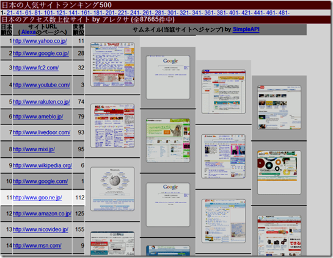The height and width of the screenshot is (258, 333).
Task: Click the Nicovideo site thumbnail
Action: [x=112, y=243]
